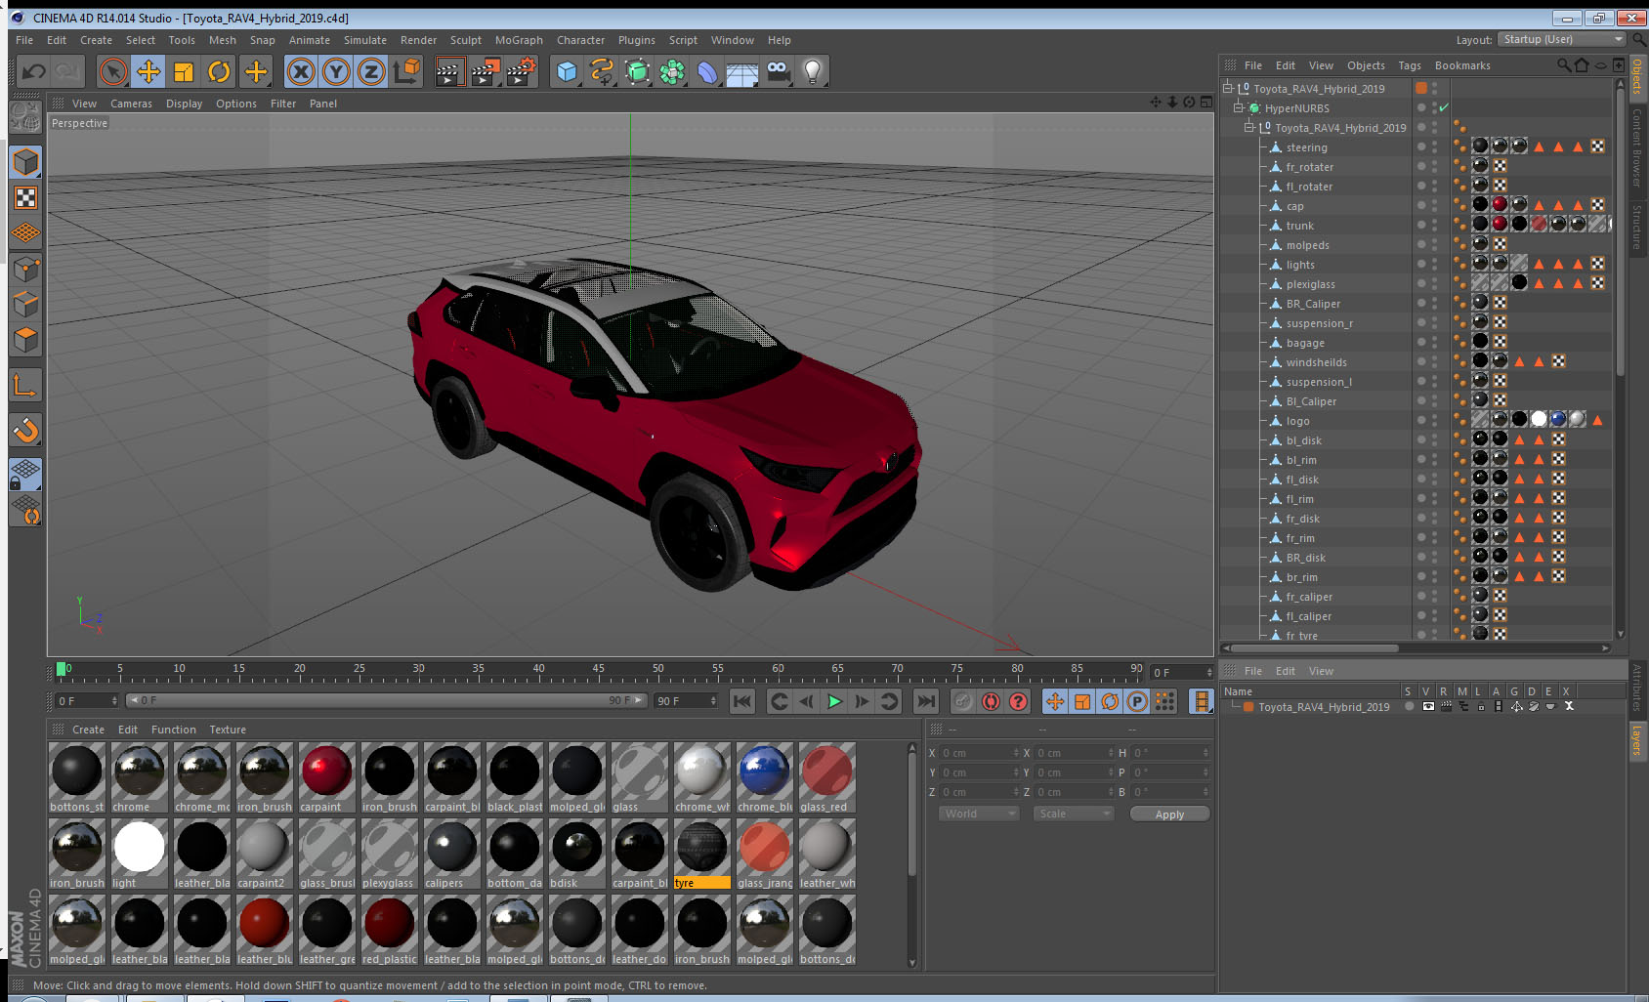The height and width of the screenshot is (1002, 1649).
Task: Open the Content Browser side tab
Action: pos(1637,147)
